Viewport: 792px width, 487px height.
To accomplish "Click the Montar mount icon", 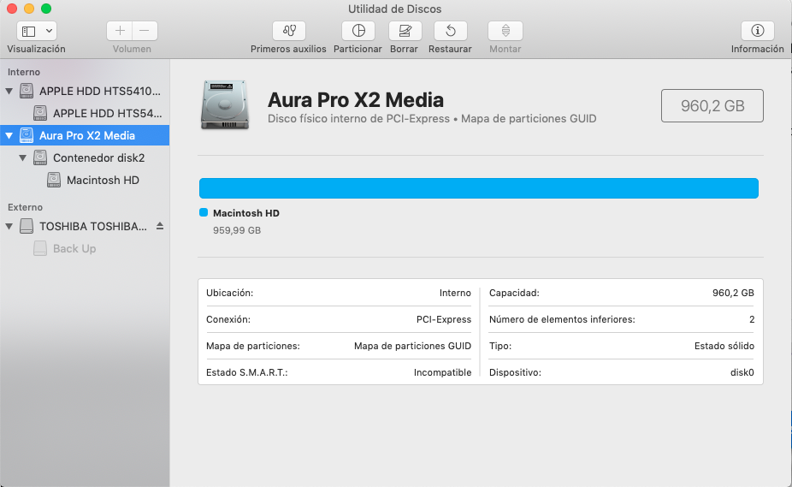I will (505, 31).
